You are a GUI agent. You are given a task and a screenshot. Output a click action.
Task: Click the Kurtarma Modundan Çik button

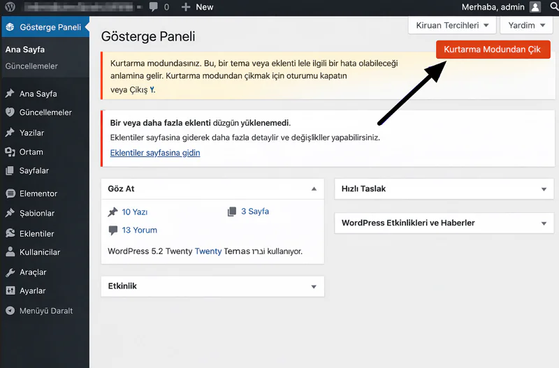pyautogui.click(x=493, y=50)
